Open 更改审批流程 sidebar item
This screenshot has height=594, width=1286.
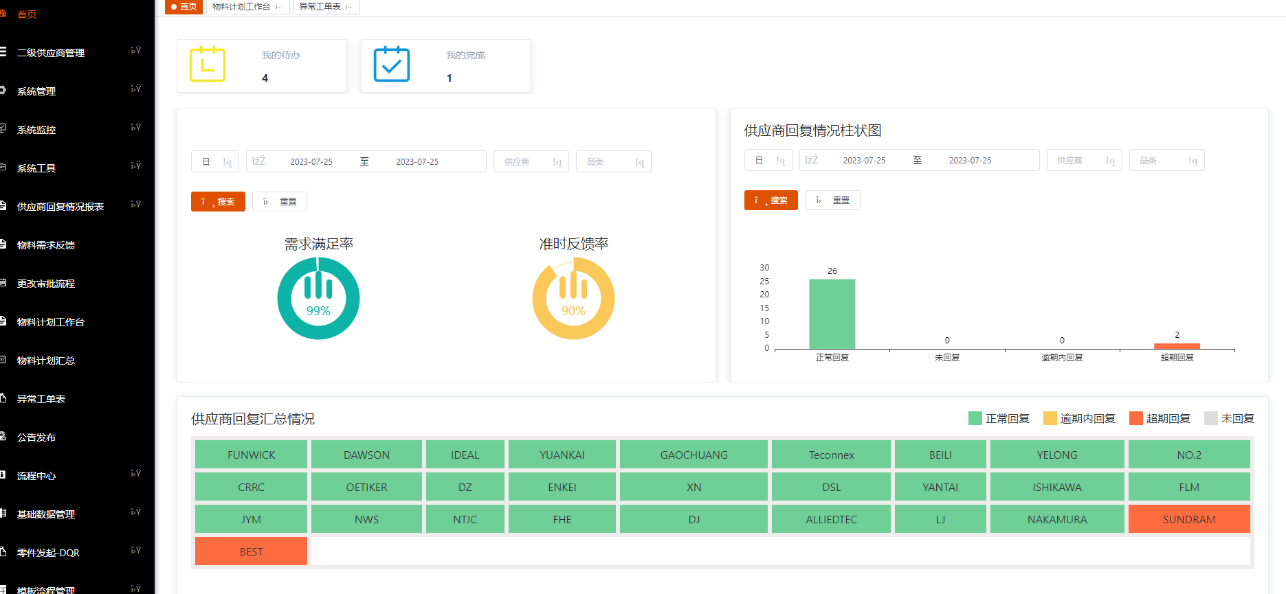46,284
